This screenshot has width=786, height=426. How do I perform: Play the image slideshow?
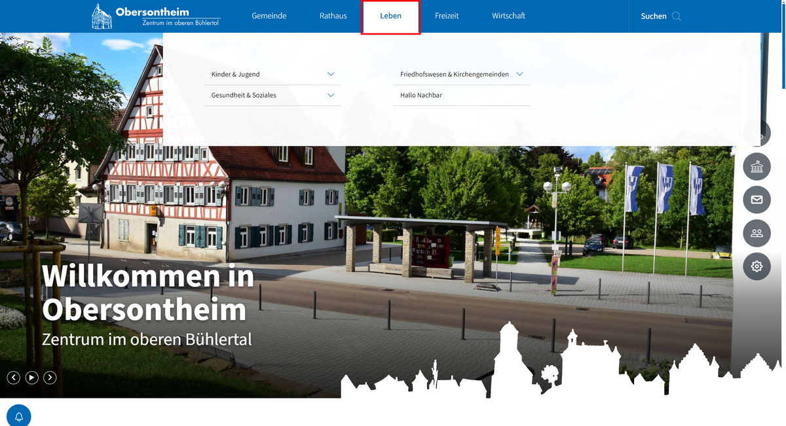tap(32, 378)
